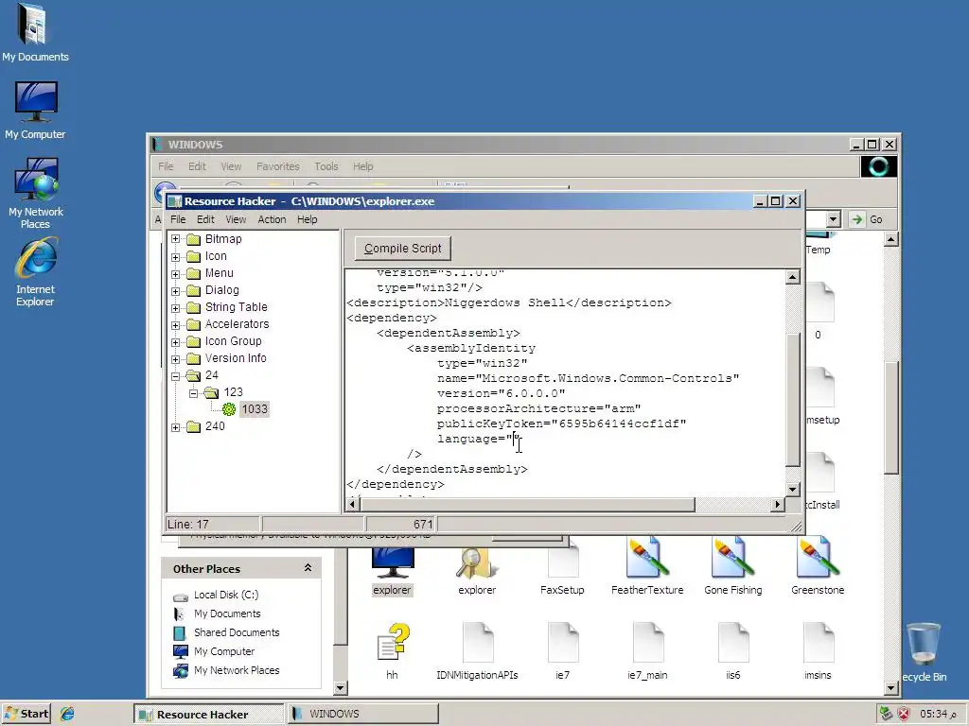Screen dimensions: 969x726
Task: Open My Computer desktop icon
Action: (x=35, y=110)
